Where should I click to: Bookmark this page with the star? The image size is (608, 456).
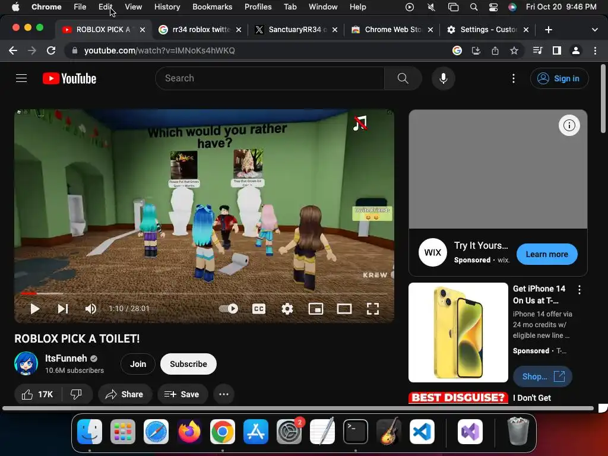click(x=514, y=51)
